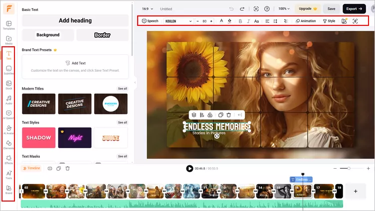Image resolution: width=375 pixels, height=211 pixels.
Task: Delete the selected text element
Action: [228, 115]
